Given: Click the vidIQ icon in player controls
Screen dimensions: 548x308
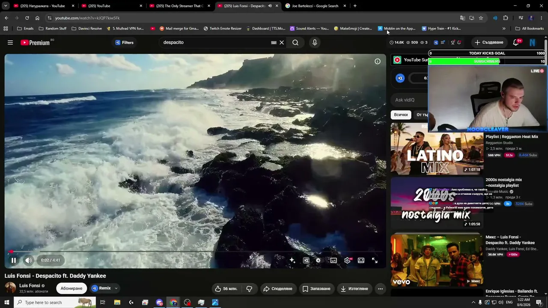Looking at the screenshot, I should click(306, 260).
